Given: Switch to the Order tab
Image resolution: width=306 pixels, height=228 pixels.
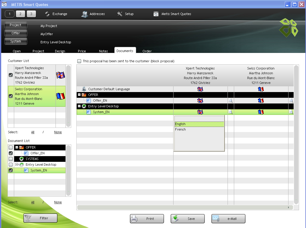Looking at the screenshot, I should (x=147, y=51).
